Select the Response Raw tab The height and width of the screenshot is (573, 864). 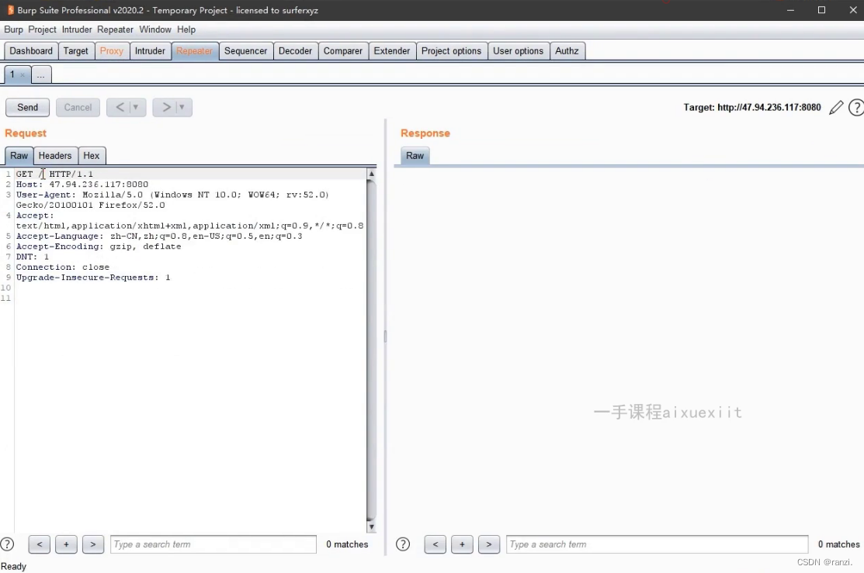point(415,156)
